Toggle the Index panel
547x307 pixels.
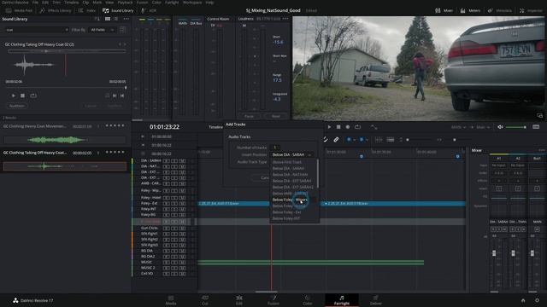pos(87,11)
